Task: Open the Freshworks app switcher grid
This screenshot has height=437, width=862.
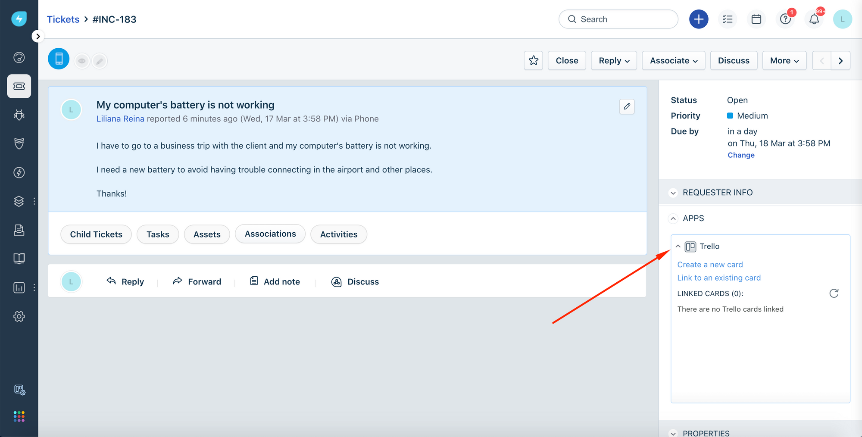Action: coord(19,416)
